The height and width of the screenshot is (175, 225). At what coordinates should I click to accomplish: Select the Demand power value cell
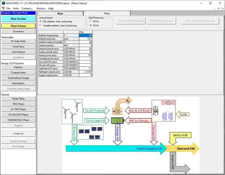click(85, 45)
